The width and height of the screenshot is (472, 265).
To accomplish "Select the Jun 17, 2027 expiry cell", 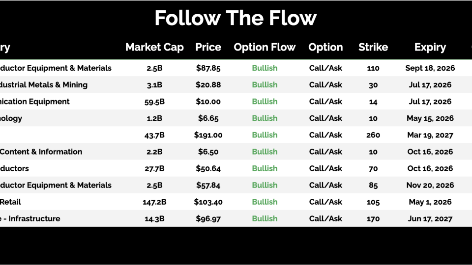I will [x=430, y=218].
